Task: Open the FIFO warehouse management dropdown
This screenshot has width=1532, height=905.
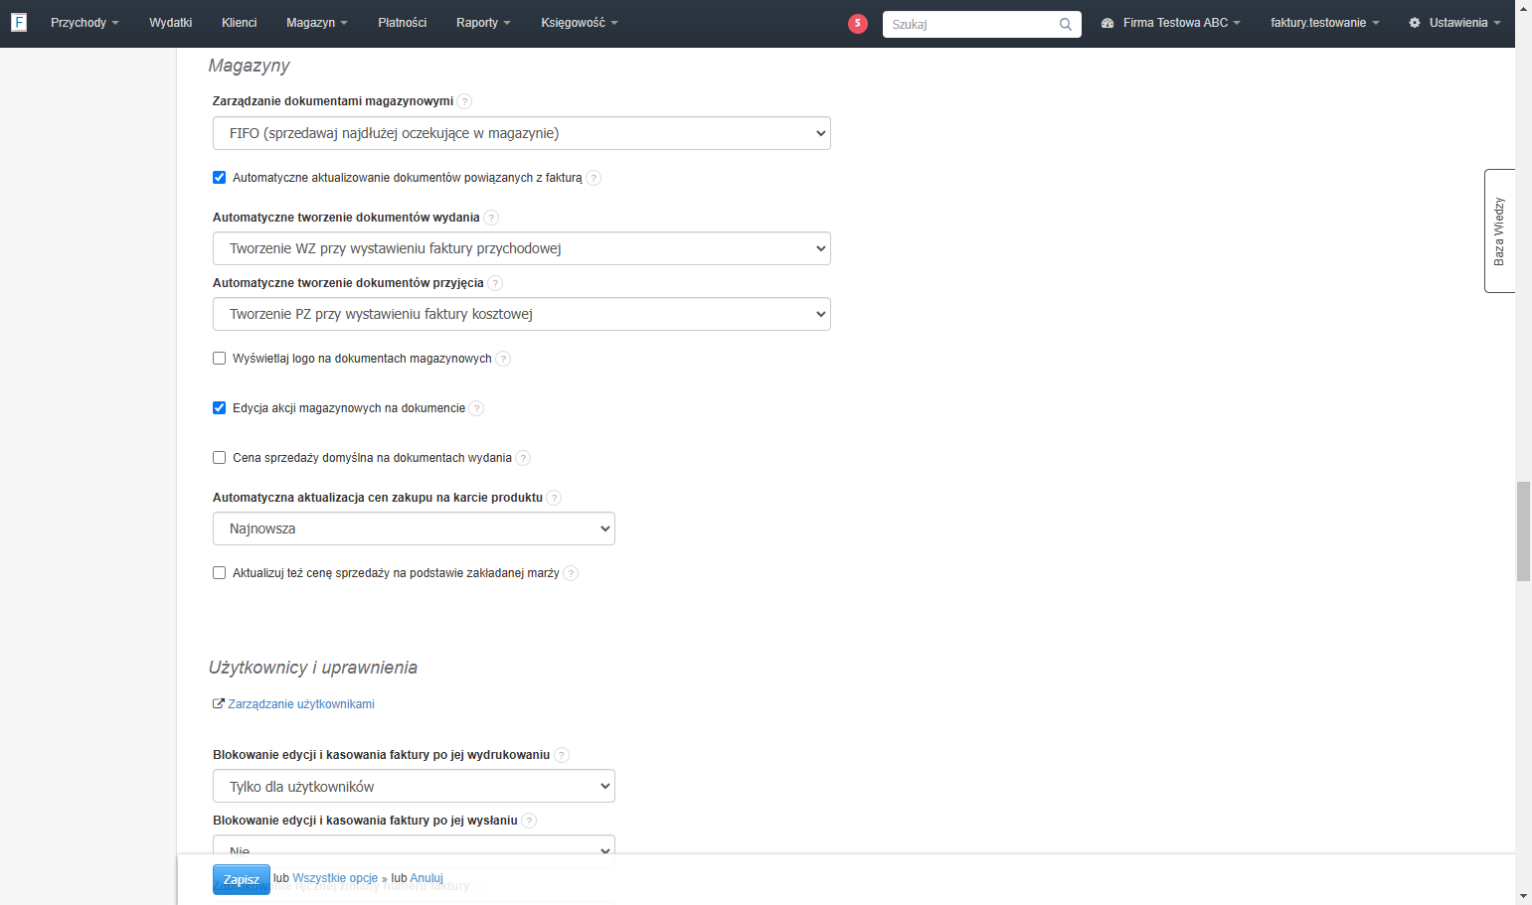Action: 522,133
